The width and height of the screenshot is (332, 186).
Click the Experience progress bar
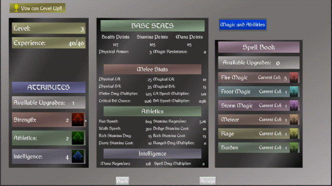(x=49, y=43)
